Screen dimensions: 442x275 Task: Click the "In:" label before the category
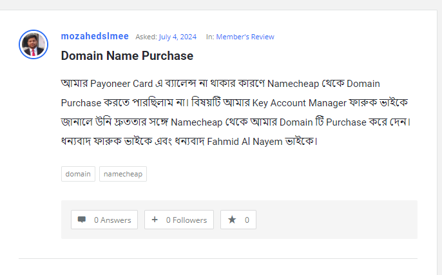[x=210, y=37]
